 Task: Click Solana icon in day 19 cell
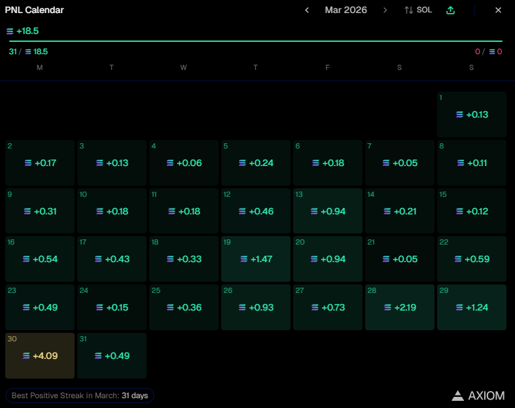pos(243,259)
